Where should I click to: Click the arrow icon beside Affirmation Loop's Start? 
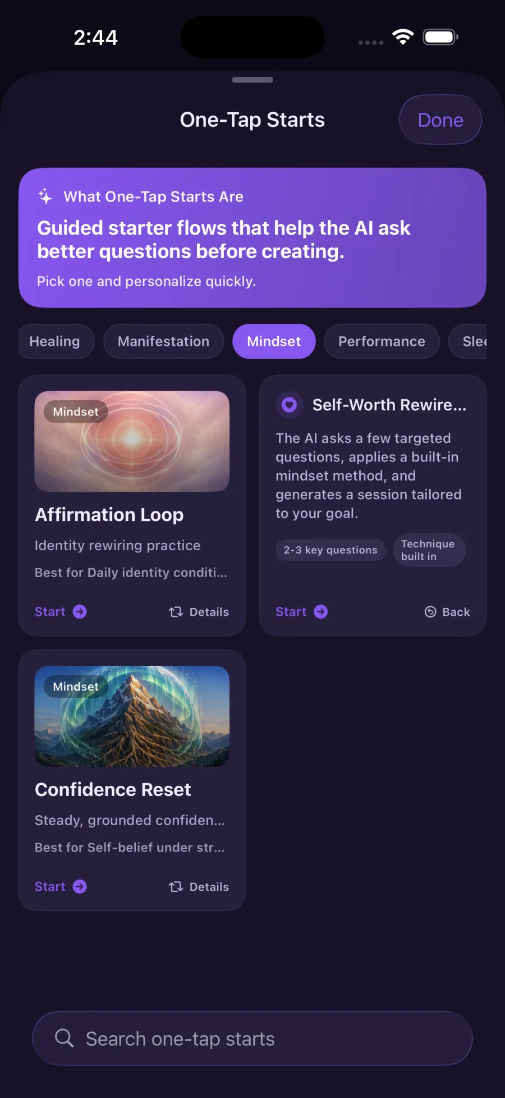tap(80, 611)
